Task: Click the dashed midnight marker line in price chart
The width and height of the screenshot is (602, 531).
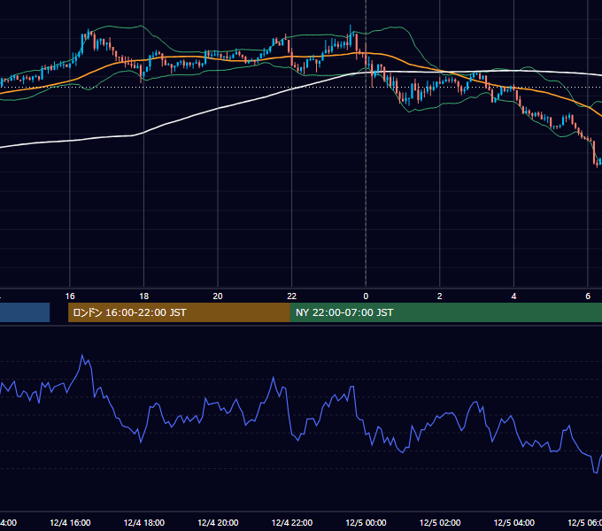Action: tap(366, 144)
